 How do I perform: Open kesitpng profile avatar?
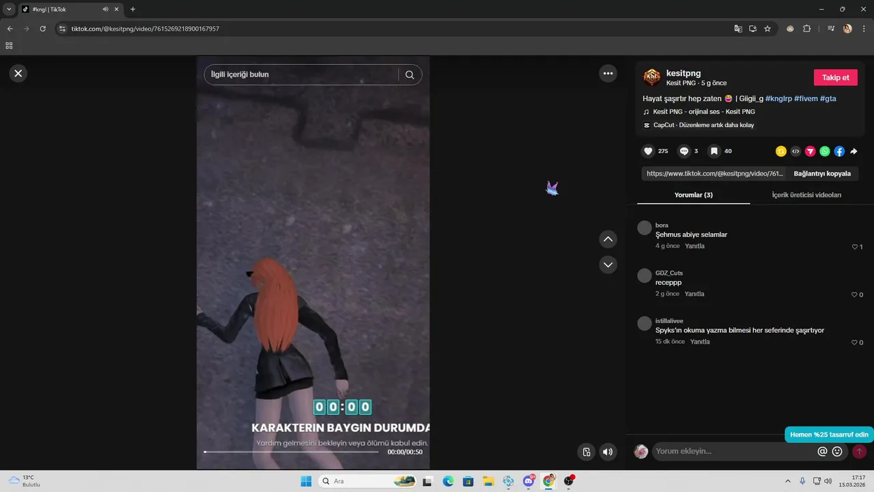tap(652, 77)
